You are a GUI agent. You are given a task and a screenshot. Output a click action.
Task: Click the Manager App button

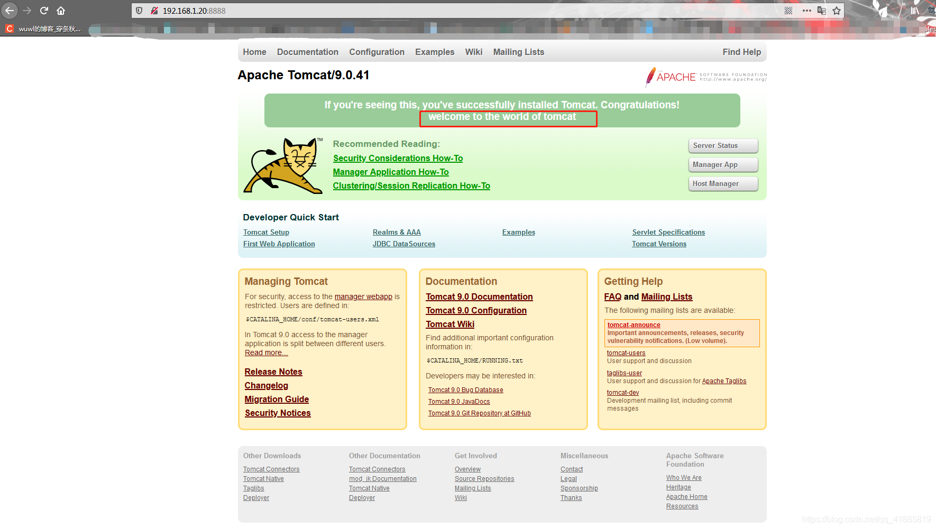click(723, 165)
